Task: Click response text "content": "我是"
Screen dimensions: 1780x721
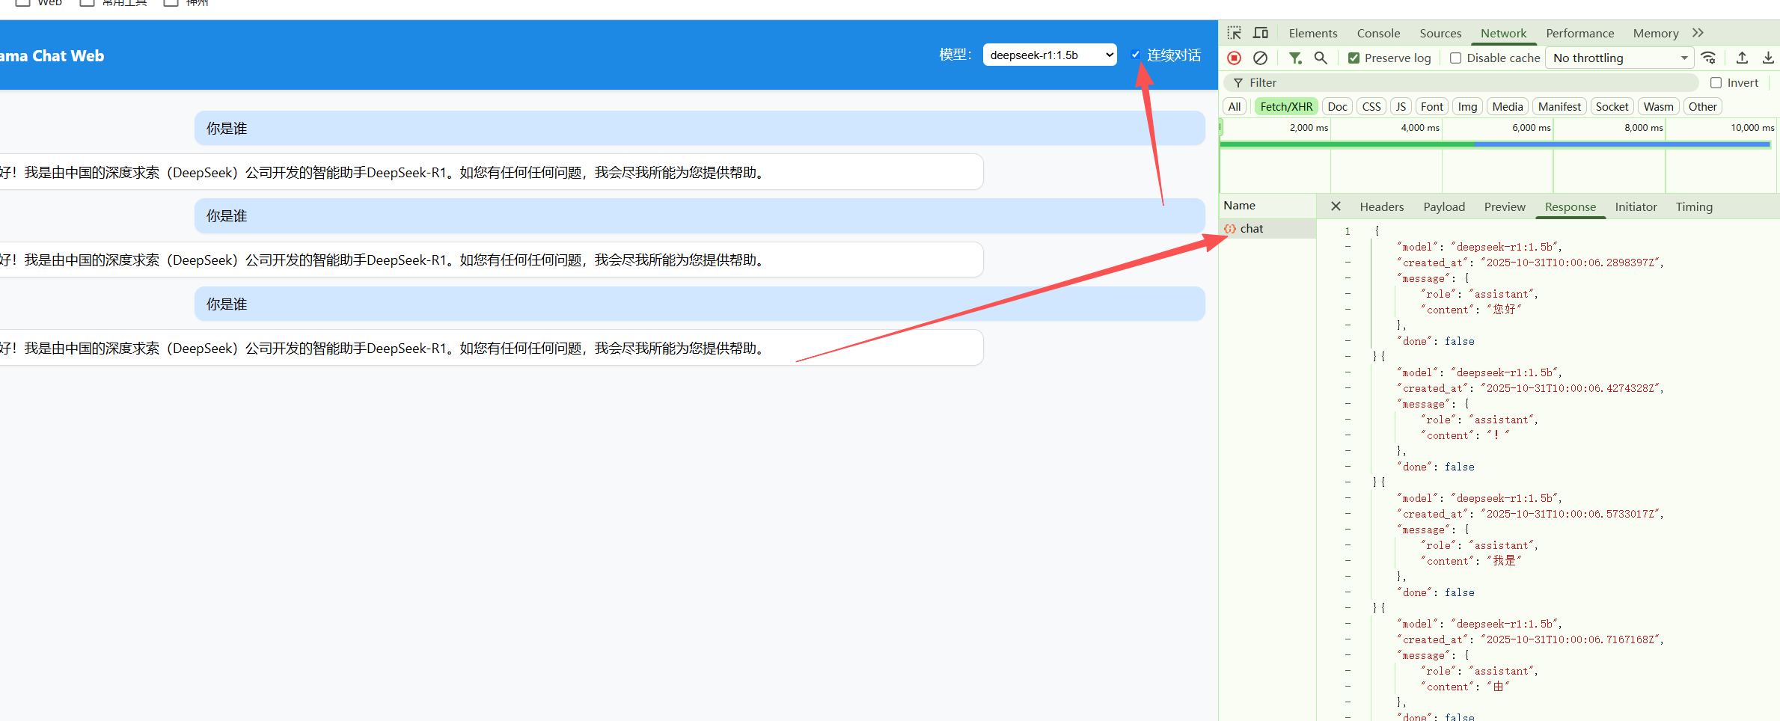Action: [x=1473, y=561]
